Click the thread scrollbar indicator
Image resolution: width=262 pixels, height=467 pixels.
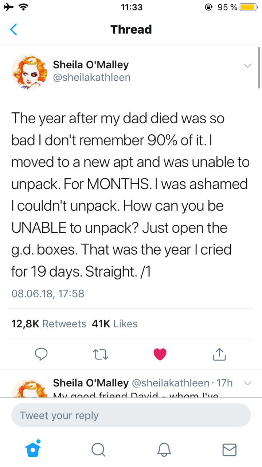[259, 68]
